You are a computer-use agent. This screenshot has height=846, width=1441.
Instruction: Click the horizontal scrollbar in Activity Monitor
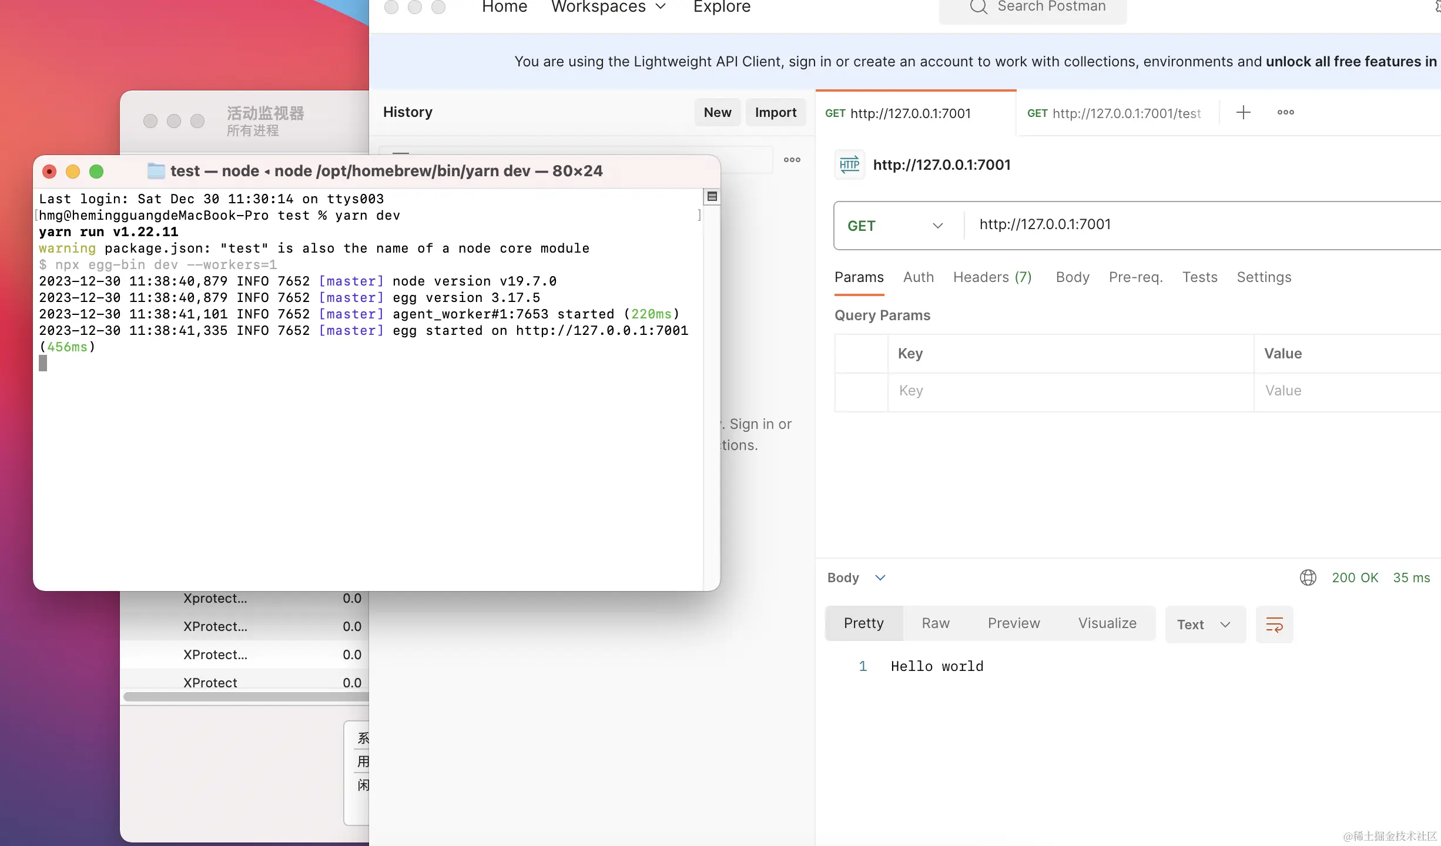[x=246, y=697]
